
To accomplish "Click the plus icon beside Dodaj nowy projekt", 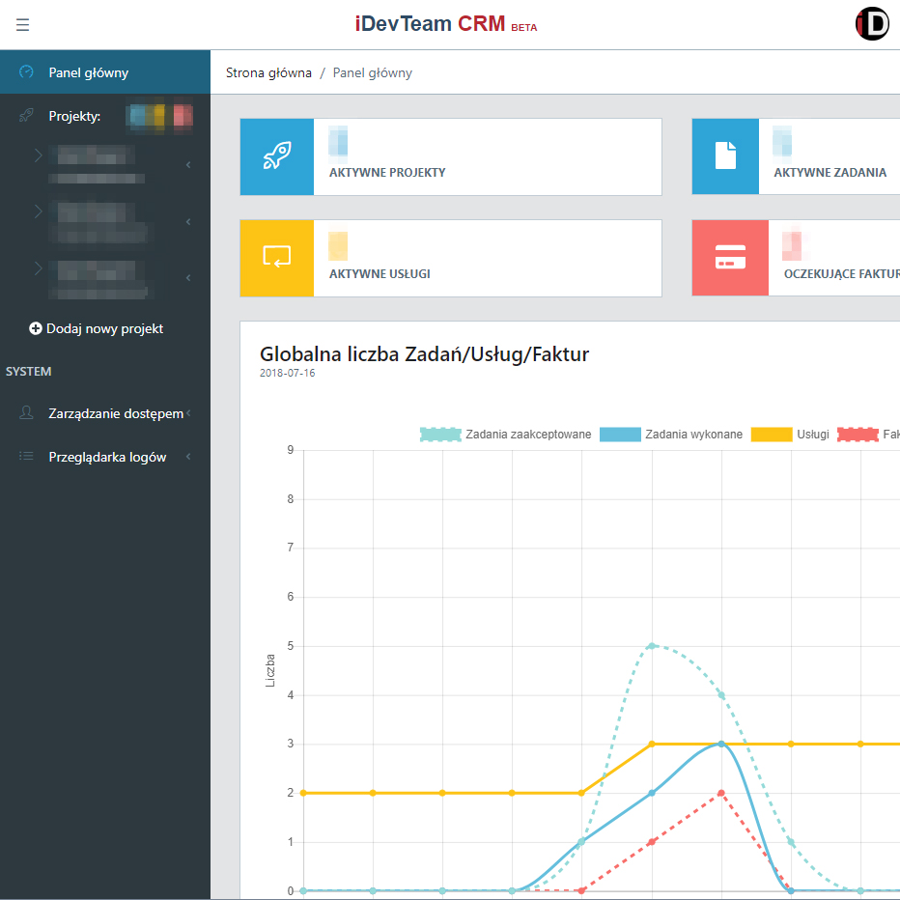I will pos(36,329).
